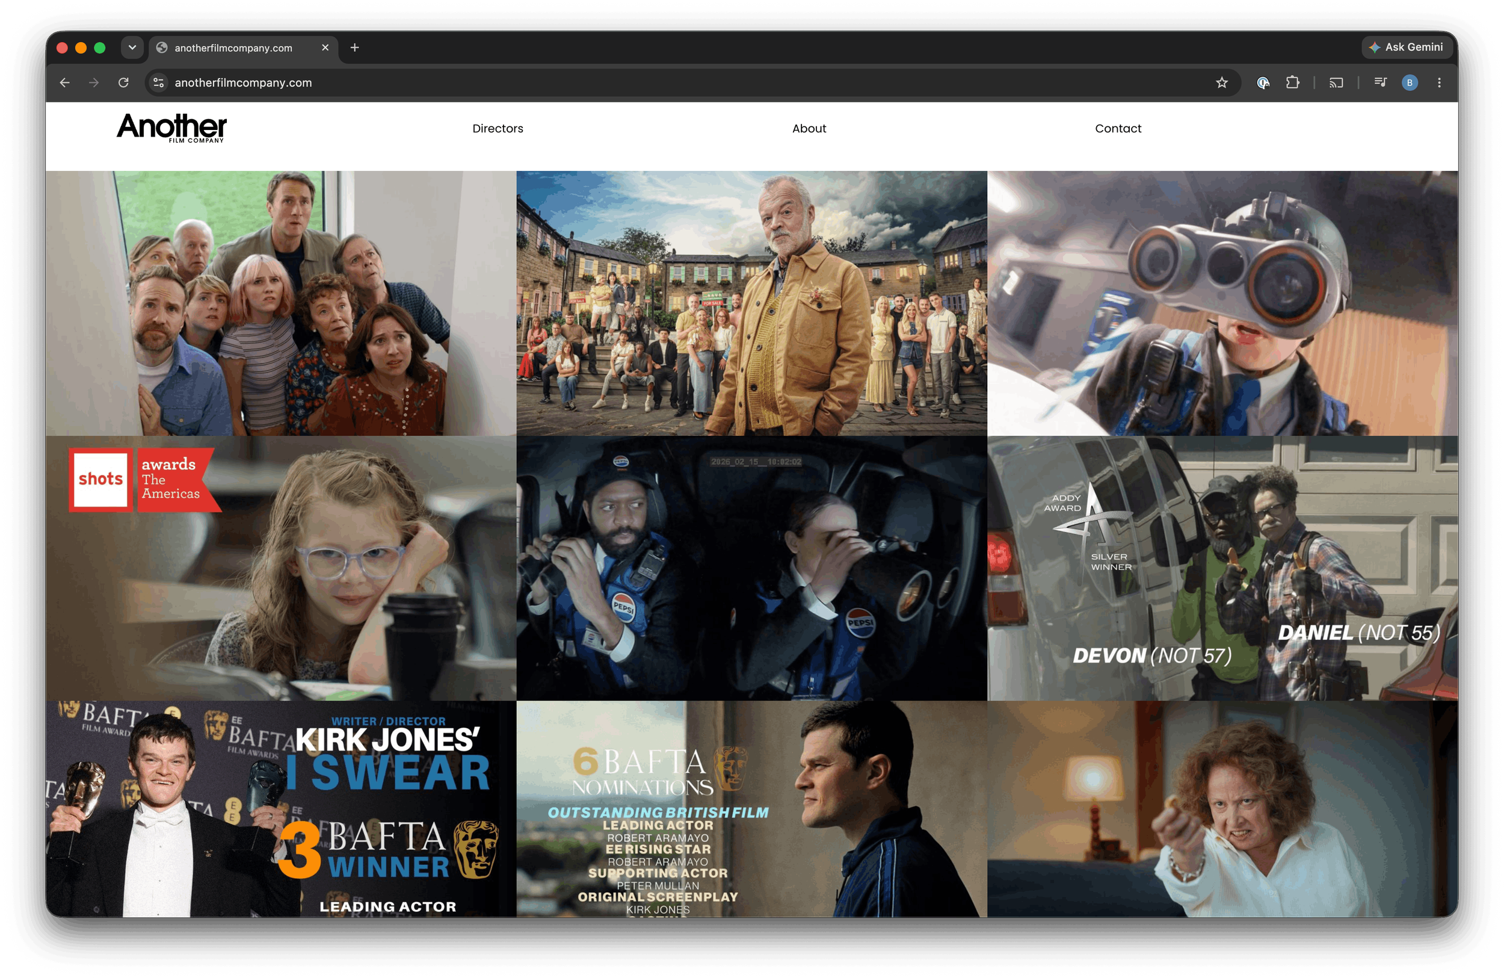Screen dimensions: 1504x978
Task: Click the address bar URL field
Action: click(x=692, y=83)
